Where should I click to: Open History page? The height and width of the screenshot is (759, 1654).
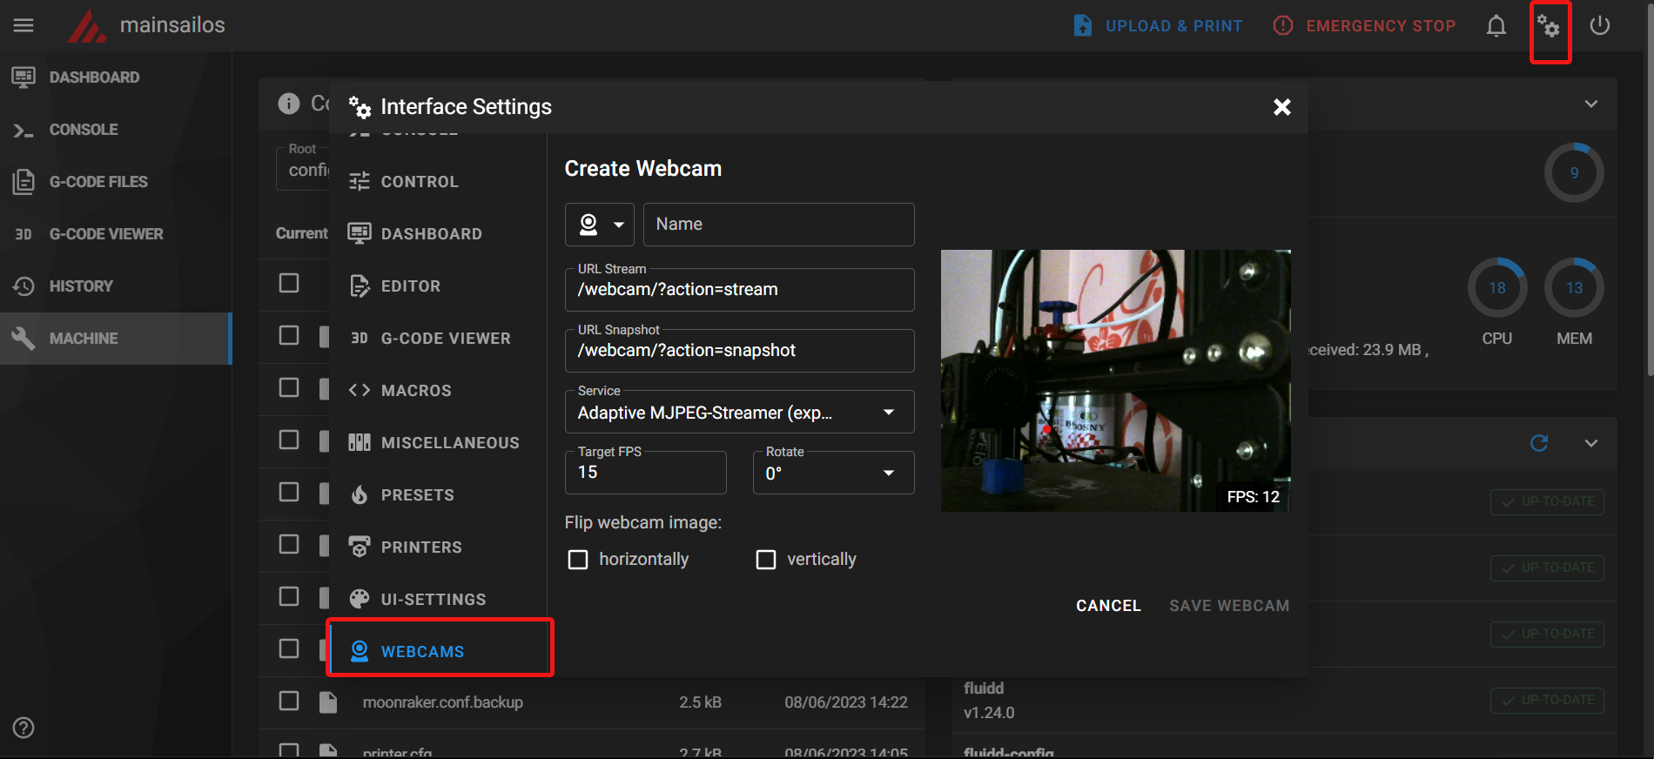click(116, 286)
